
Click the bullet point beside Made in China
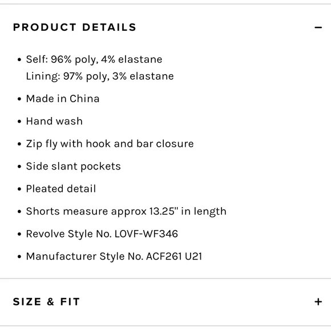19,99
